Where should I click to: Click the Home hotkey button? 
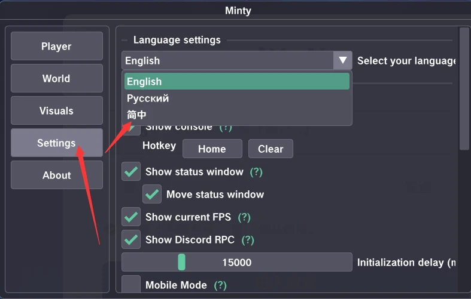coord(212,149)
